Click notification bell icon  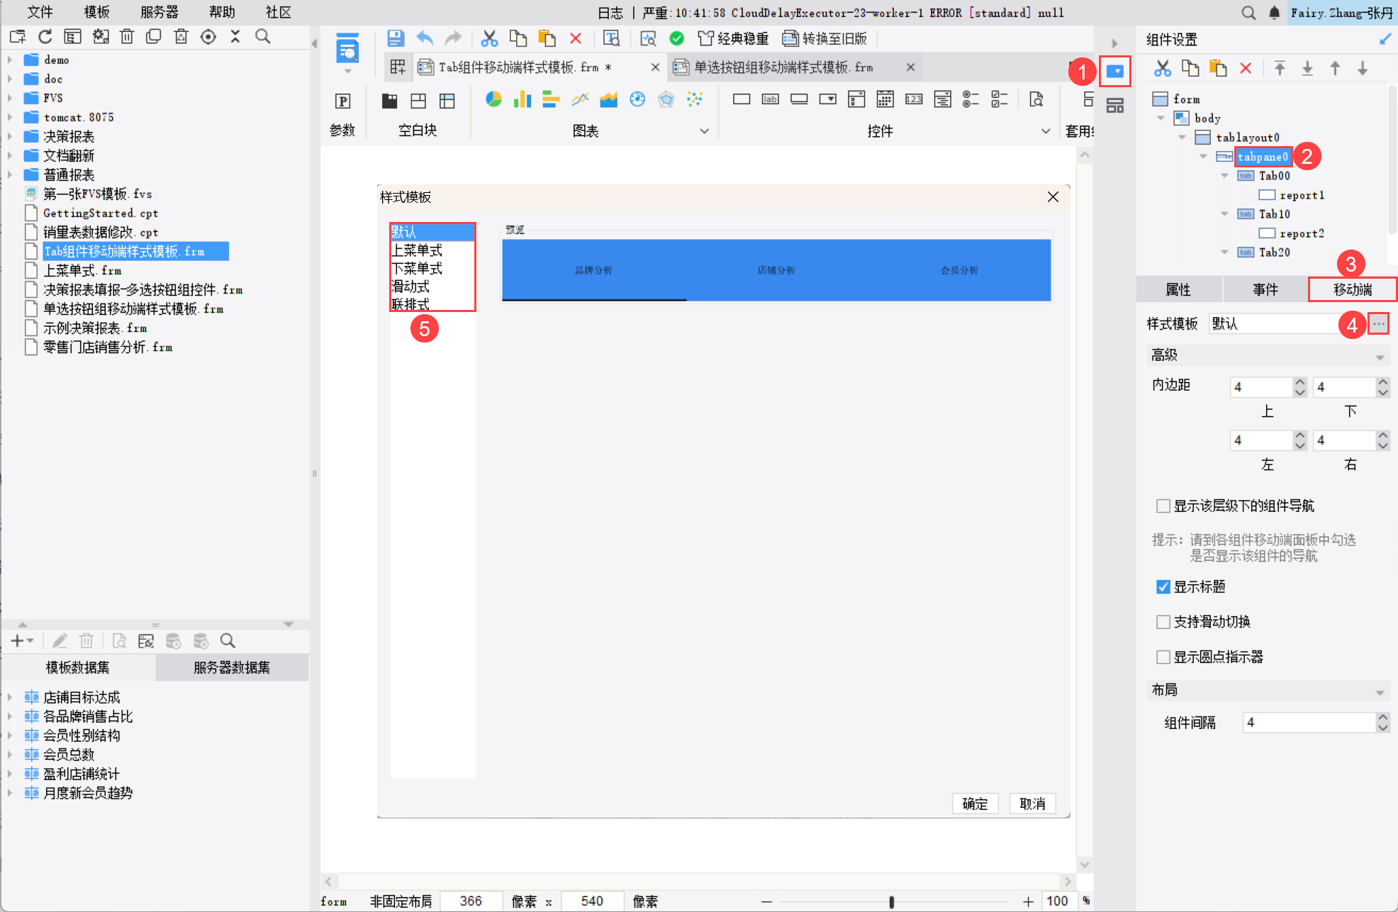1274,13
